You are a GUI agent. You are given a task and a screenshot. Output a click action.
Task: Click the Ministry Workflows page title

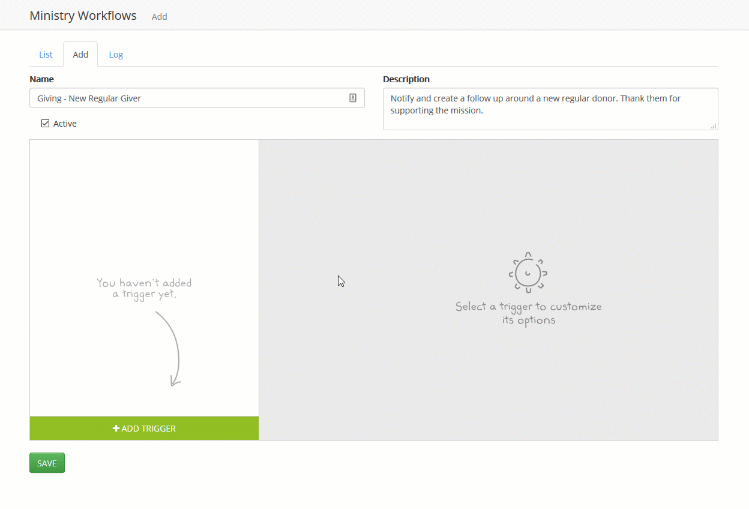pyautogui.click(x=83, y=16)
